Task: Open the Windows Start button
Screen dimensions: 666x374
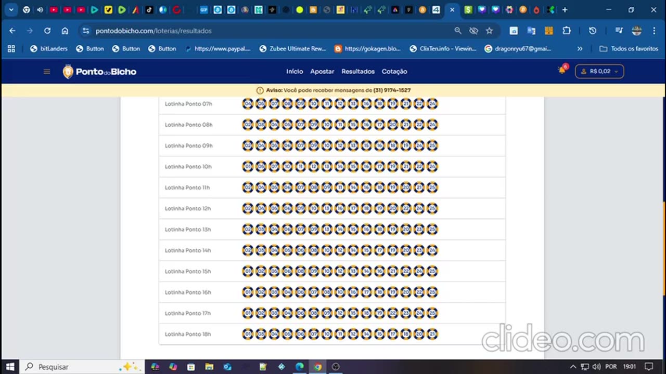Action: [10, 367]
